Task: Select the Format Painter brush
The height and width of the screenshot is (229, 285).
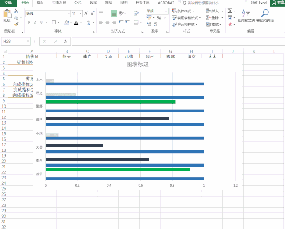Action: (17, 24)
